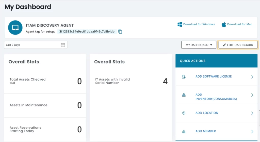Select the ADD INVENTORY(CONSUMABLES) quick action
260x142 pixels.
click(216, 97)
